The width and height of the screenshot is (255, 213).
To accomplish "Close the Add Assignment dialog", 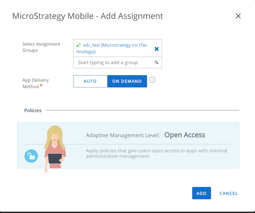I will pyautogui.click(x=238, y=16).
